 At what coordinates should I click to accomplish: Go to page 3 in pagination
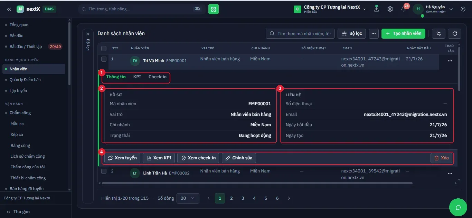243,198
